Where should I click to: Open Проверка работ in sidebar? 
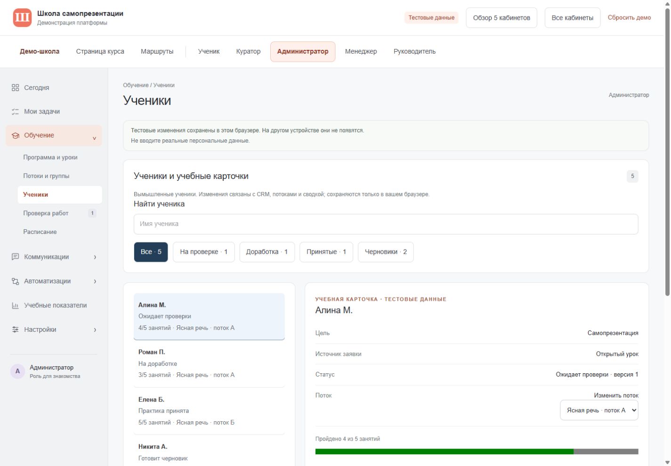60,213
